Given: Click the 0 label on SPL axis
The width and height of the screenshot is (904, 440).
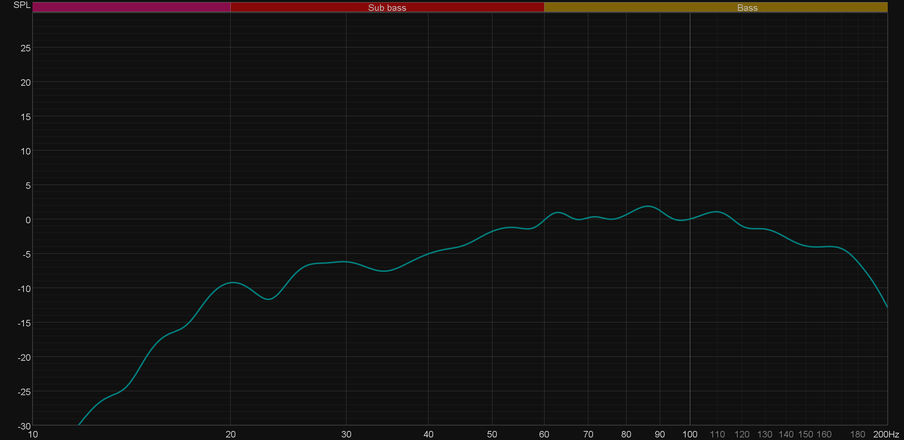Looking at the screenshot, I should pyautogui.click(x=28, y=220).
